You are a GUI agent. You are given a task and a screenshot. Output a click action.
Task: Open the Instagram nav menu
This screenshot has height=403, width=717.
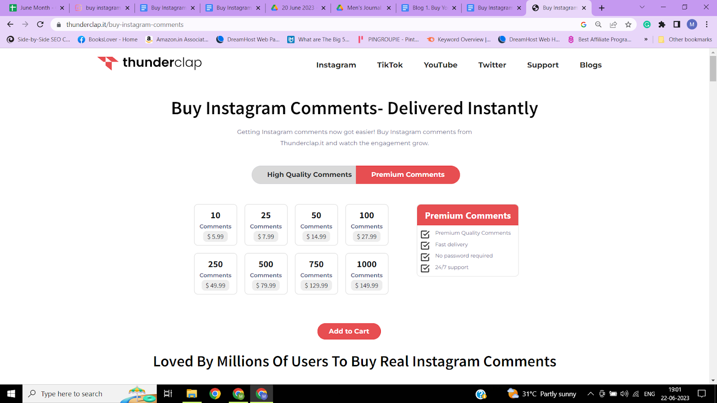pyautogui.click(x=336, y=65)
